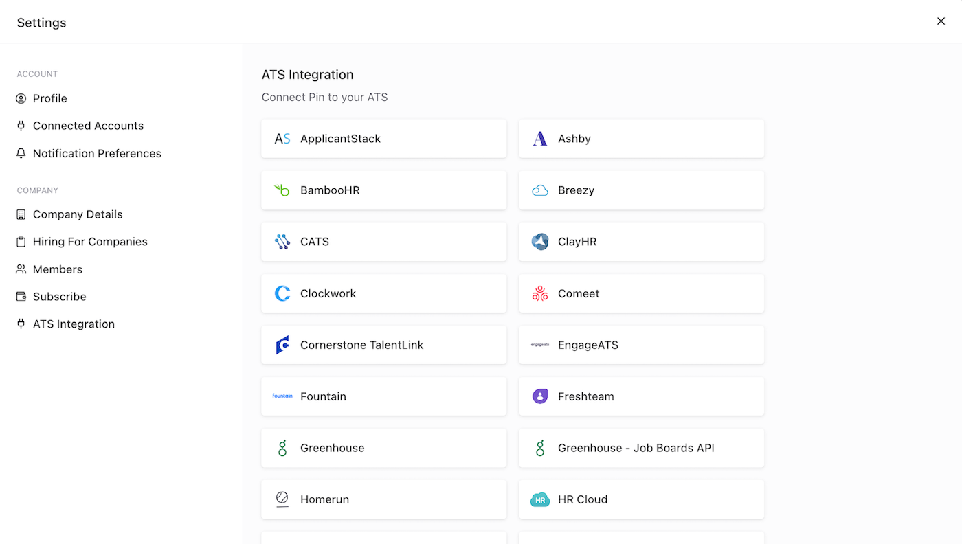Click the Settings title

41,23
